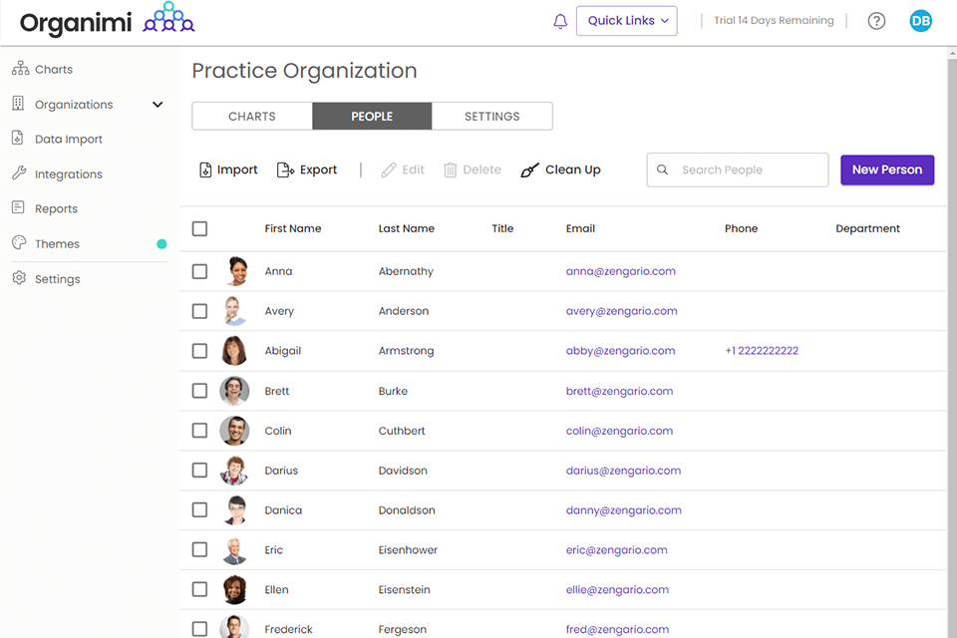Open the notifications bell

559,21
